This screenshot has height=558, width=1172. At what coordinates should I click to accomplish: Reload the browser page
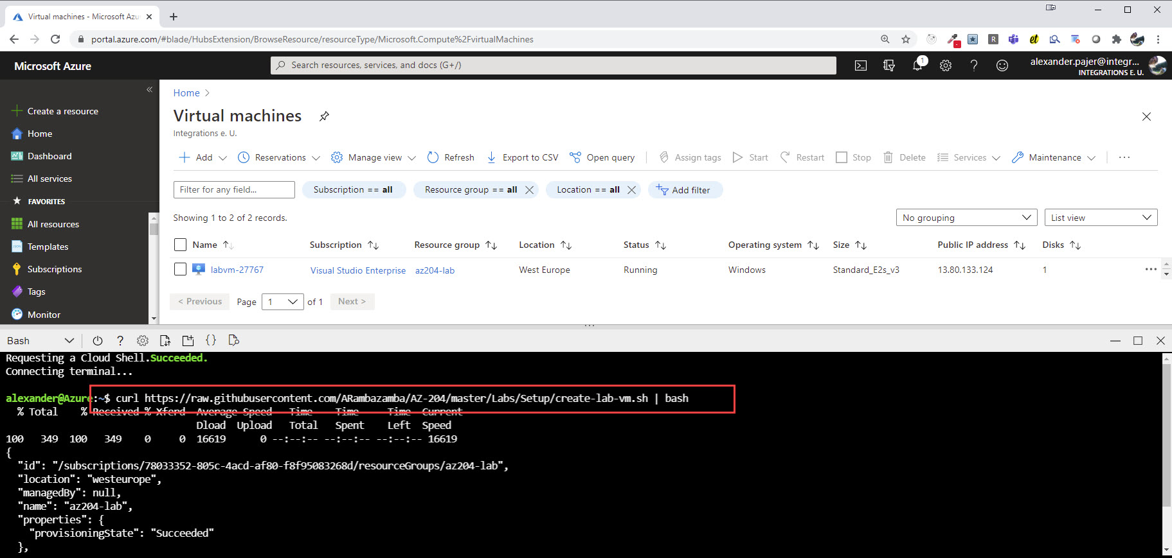click(x=55, y=39)
